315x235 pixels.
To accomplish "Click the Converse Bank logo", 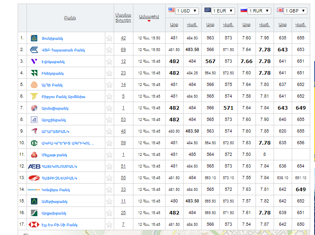I will (x=34, y=190).
